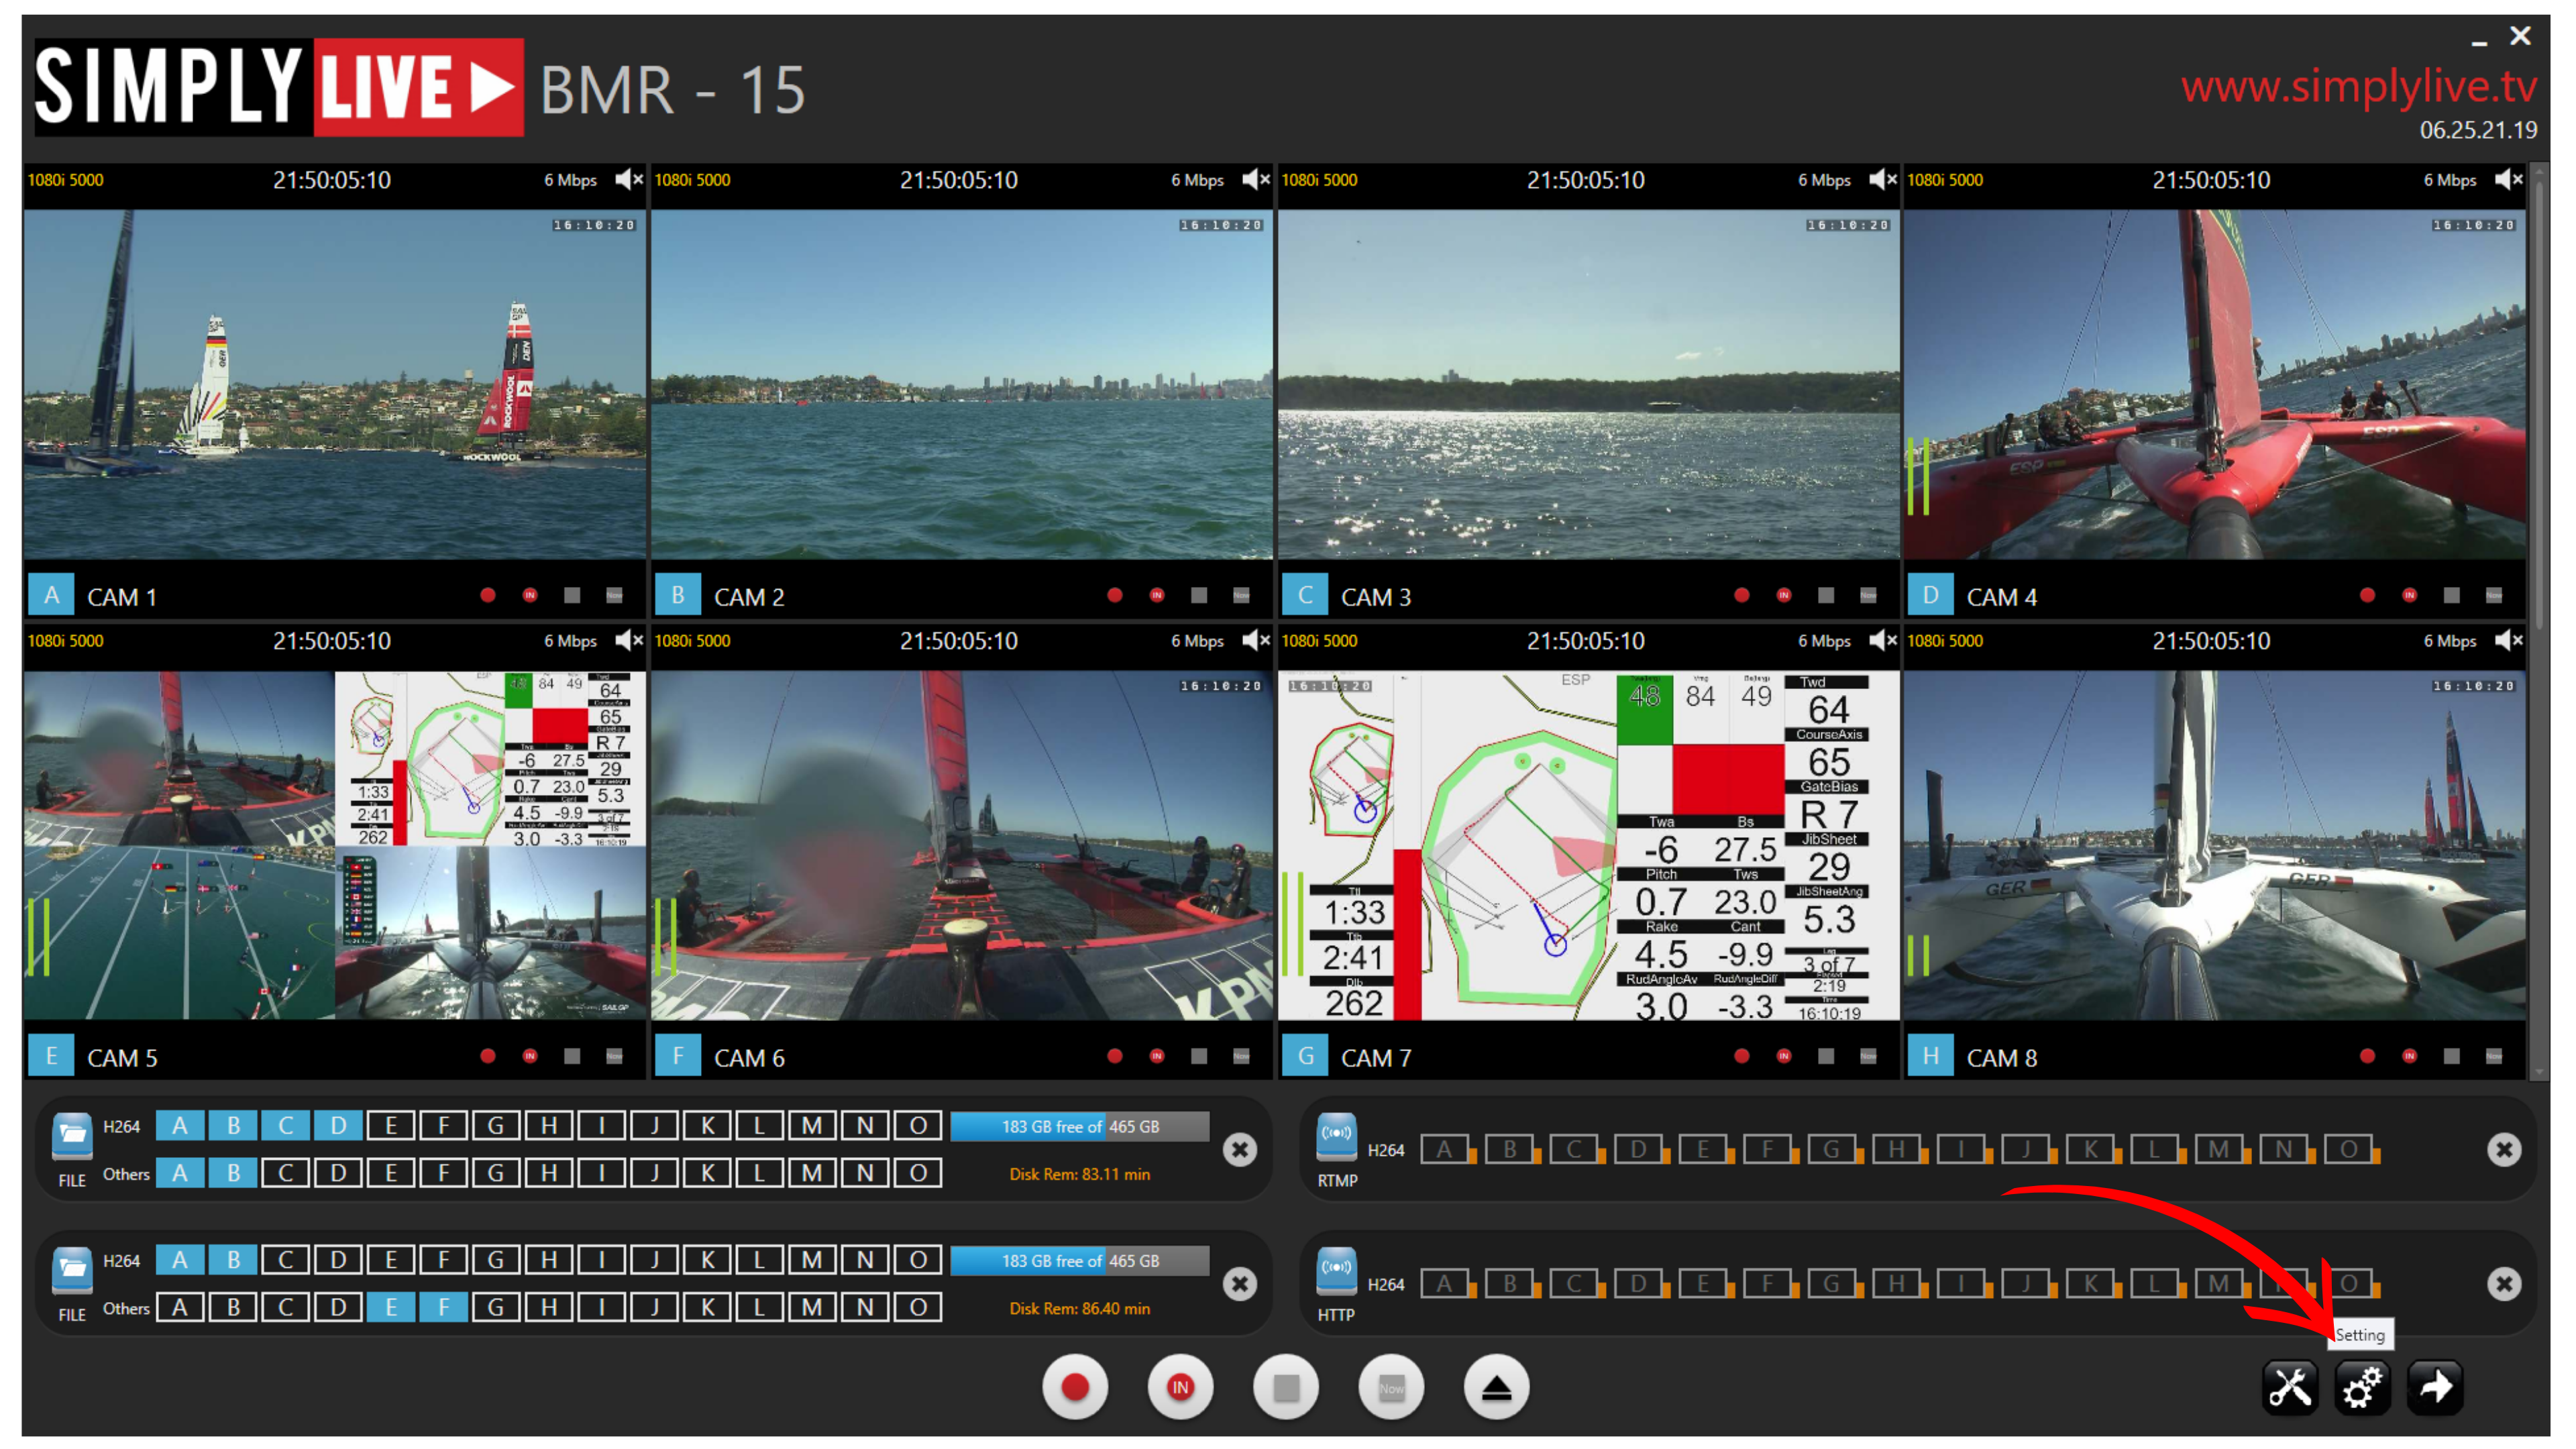2576x1449 pixels.
Task: Toggle mute speaker on CAM 7
Action: (1883, 640)
